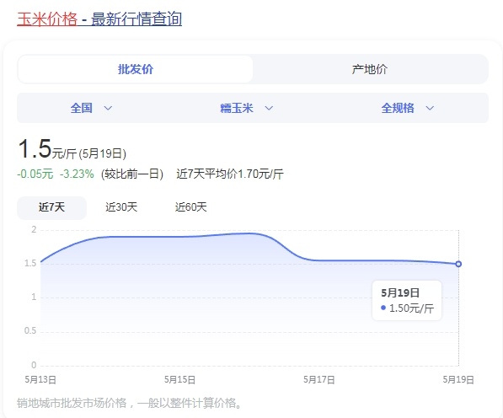
Task: Open the 全国 region dropdown
Action: point(92,108)
